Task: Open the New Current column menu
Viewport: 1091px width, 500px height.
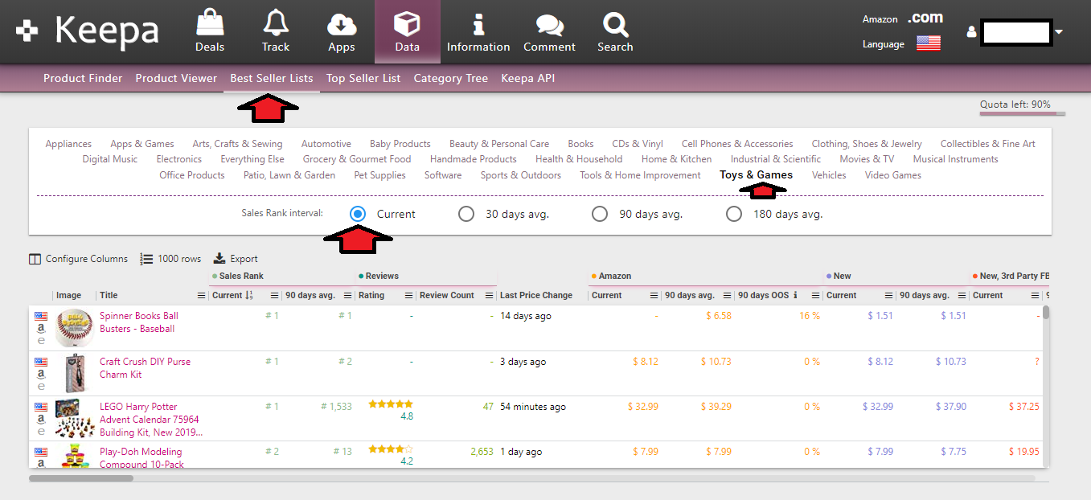Action: [x=888, y=295]
